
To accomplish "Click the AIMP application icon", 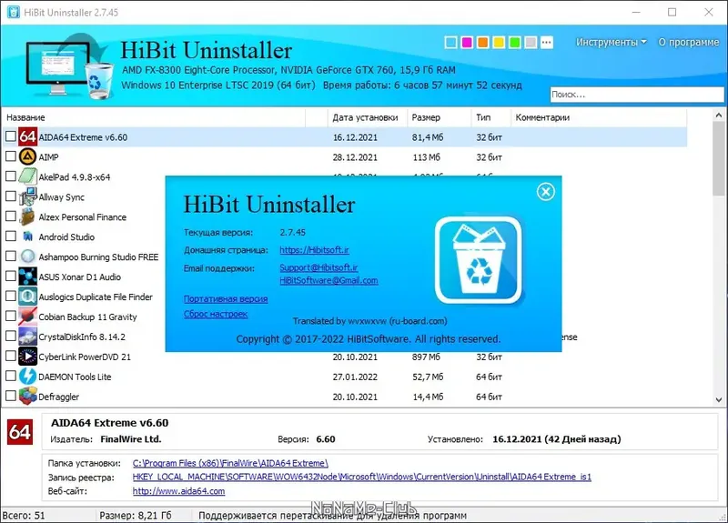I will [27, 156].
